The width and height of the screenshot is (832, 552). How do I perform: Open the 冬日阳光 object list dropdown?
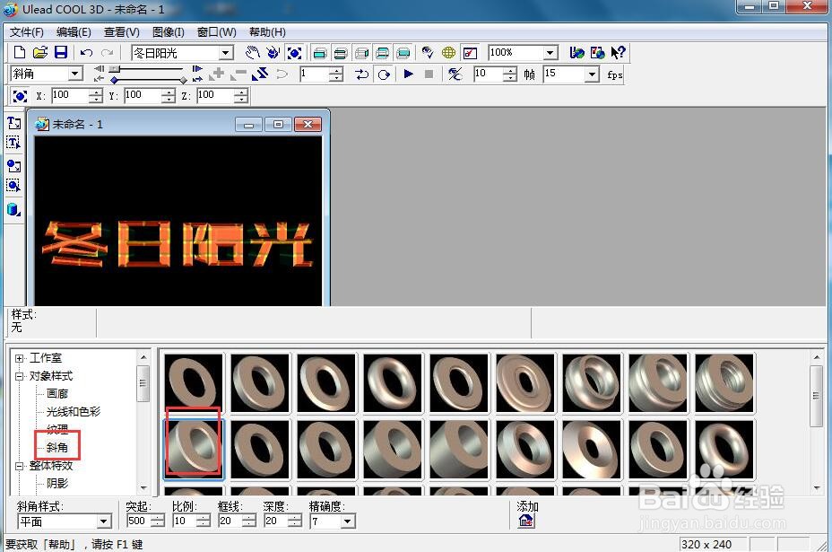[x=226, y=53]
